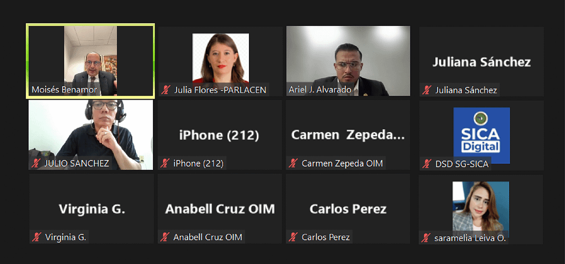Click muted mic icon beside Carlos Perez label
This screenshot has width=565, height=264.
[293, 237]
